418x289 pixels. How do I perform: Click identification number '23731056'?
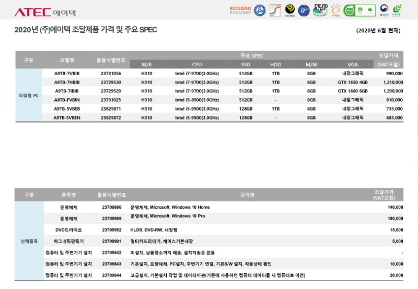111,74
